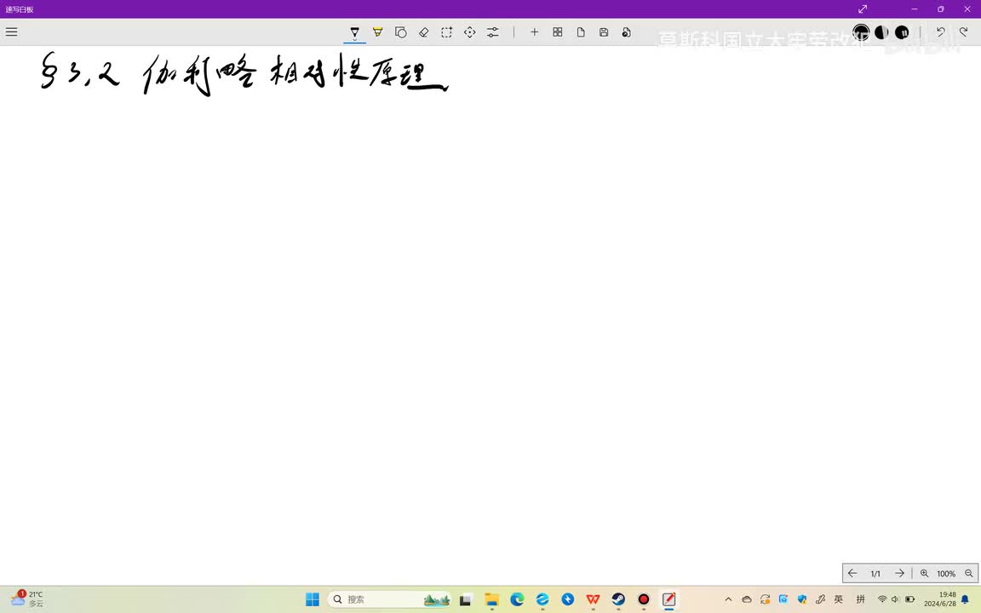
Task: Open WPS Office from taskbar
Action: (593, 599)
